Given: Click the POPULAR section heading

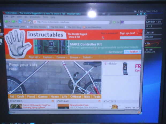Looking at the screenshot, I should coord(63,101).
